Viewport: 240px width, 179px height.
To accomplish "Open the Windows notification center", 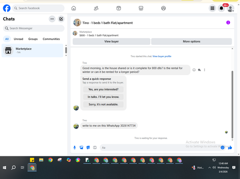I will point(234,167).
